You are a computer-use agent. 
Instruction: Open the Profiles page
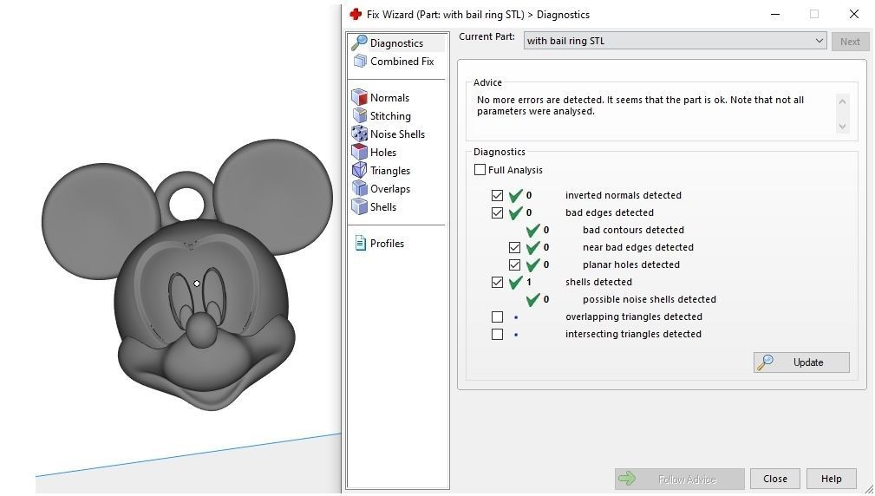[387, 244]
